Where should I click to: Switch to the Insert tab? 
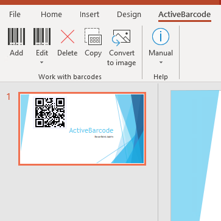tap(89, 15)
